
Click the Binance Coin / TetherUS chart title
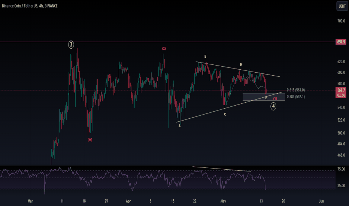coord(30,6)
